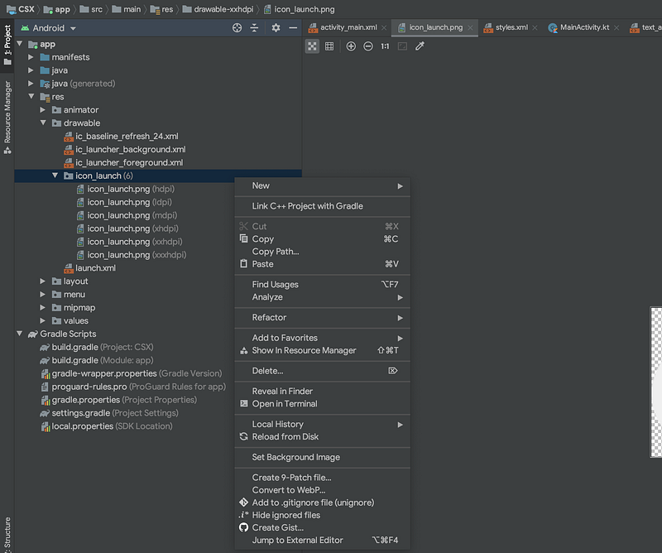662x553 pixels.
Task: Close the activity_main.xml tab
Action: click(x=383, y=27)
